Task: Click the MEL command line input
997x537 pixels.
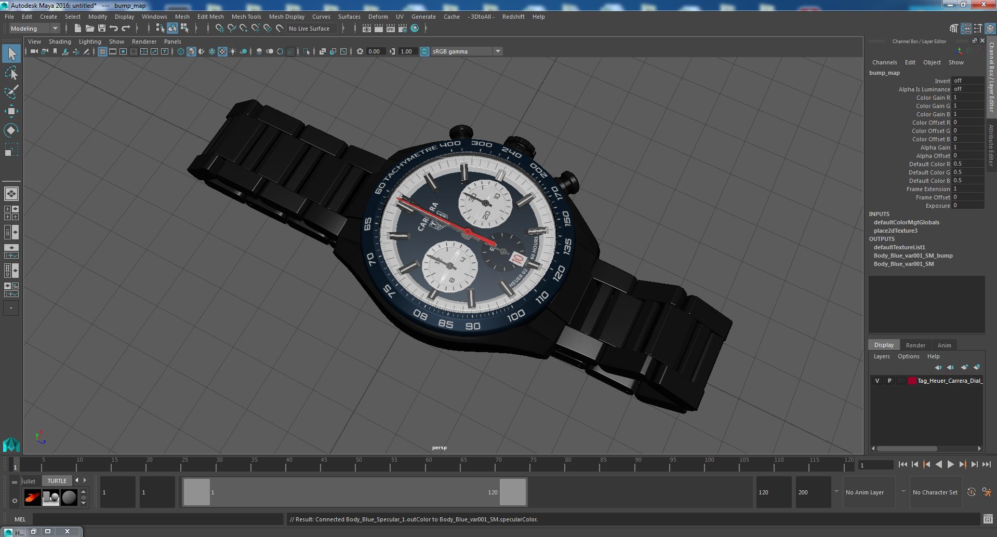Action: coord(157,519)
